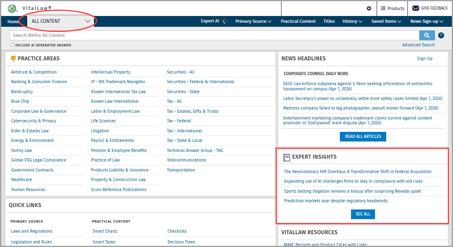Open Elder & Estates Law link

point(30,131)
